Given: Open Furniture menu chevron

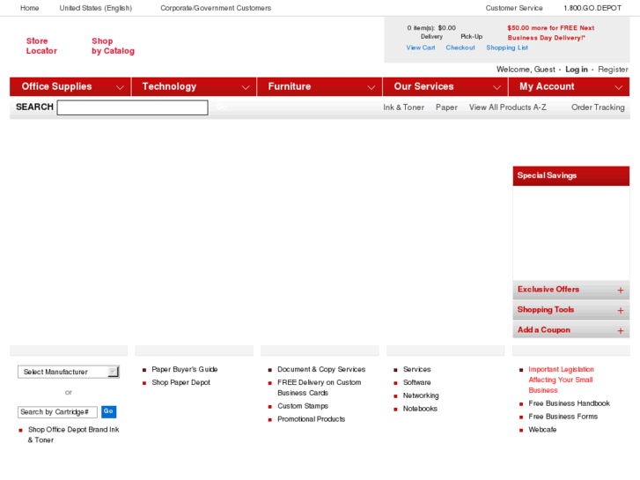Looking at the screenshot, I should point(371,87).
